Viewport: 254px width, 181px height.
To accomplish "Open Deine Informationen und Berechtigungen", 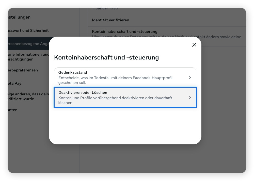I will tap(28, 57).
